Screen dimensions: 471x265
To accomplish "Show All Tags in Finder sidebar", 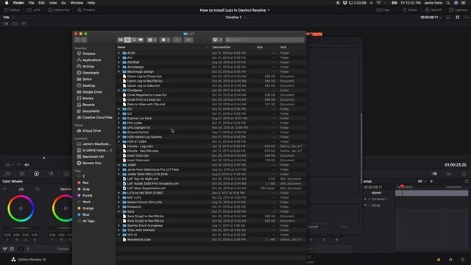I will click(89, 221).
